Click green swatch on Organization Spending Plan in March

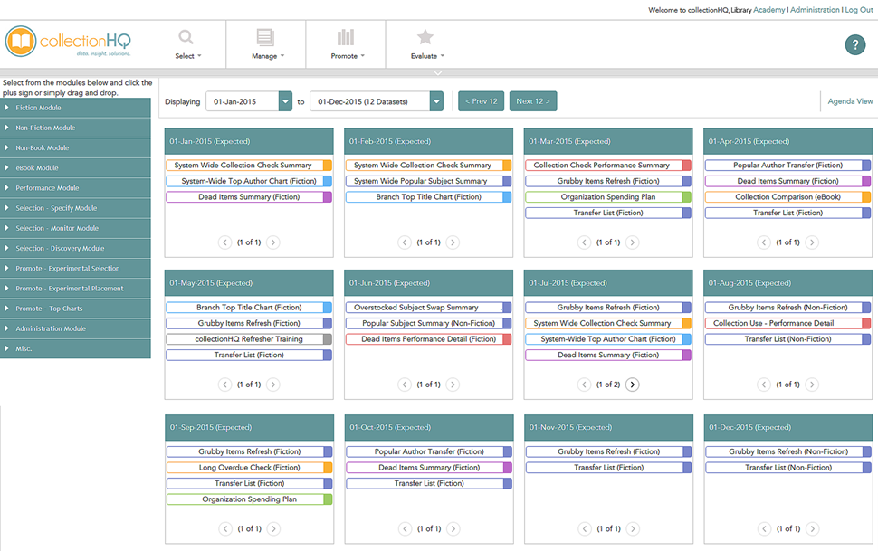(x=687, y=197)
